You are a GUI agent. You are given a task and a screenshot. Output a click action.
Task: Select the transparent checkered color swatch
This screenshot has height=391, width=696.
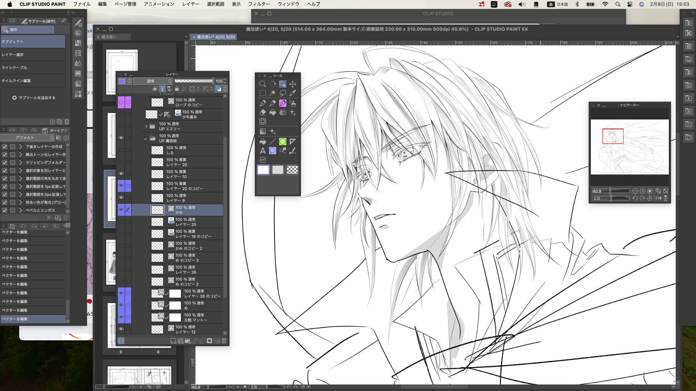click(292, 170)
